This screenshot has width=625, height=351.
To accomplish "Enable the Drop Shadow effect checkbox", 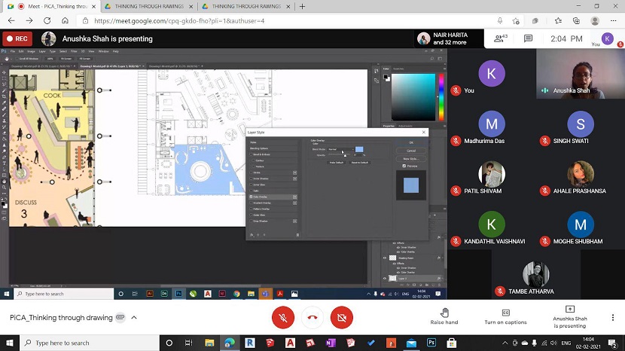I will pyautogui.click(x=252, y=221).
